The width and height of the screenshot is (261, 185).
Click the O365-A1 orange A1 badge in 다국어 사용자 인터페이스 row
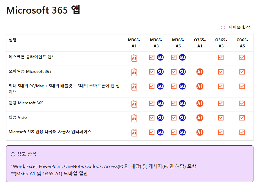tap(200, 132)
